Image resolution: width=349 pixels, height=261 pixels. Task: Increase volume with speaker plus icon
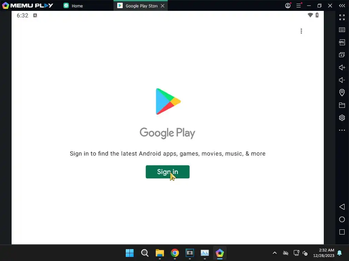(342, 68)
